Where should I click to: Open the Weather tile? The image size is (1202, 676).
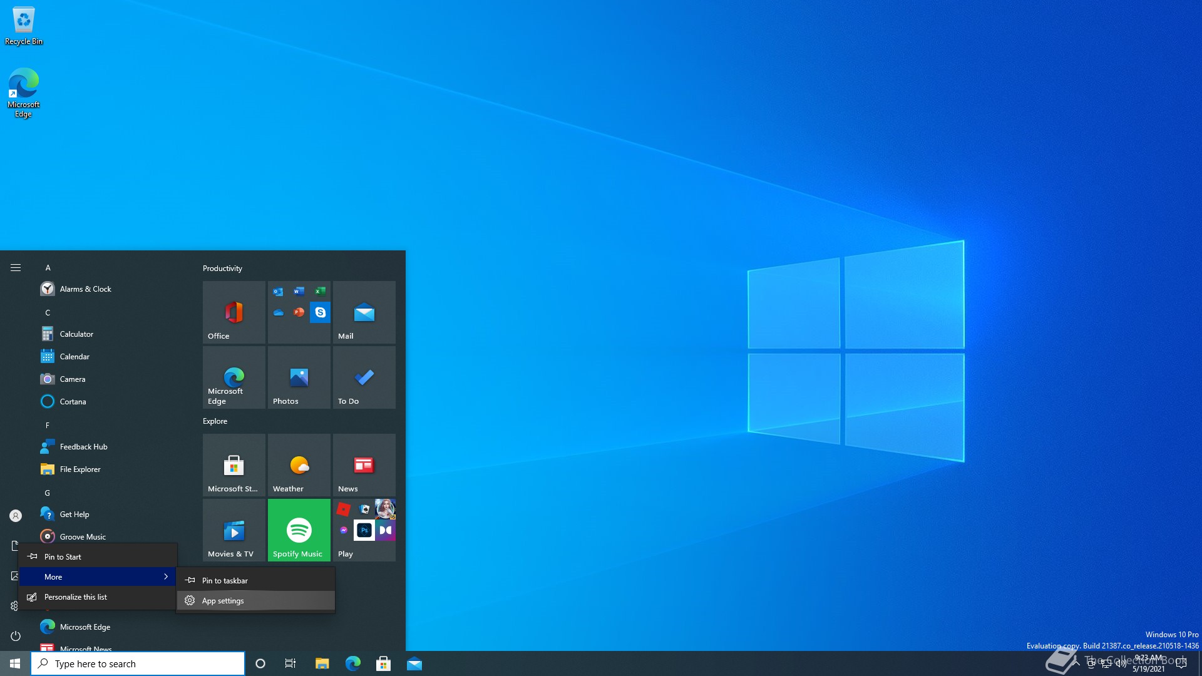click(x=299, y=465)
